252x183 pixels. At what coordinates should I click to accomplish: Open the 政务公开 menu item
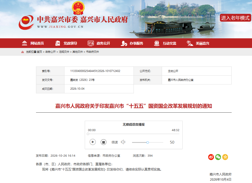103,43
